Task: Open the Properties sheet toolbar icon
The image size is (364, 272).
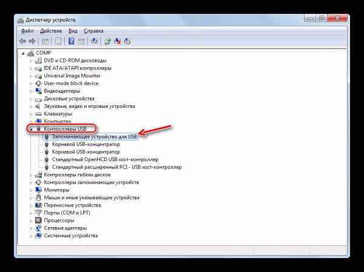Action: [x=58, y=42]
